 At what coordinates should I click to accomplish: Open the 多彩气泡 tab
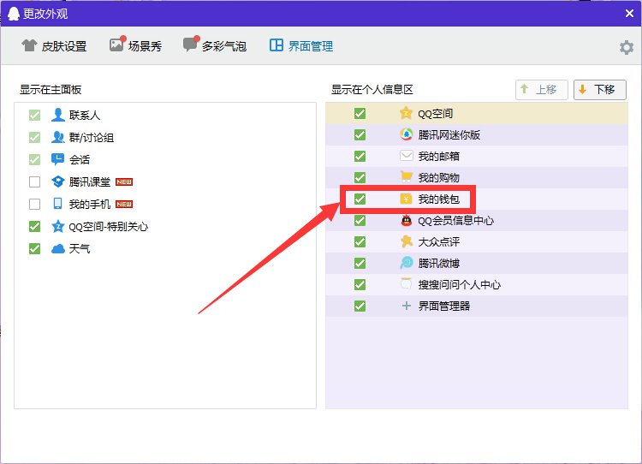pyautogui.click(x=215, y=46)
